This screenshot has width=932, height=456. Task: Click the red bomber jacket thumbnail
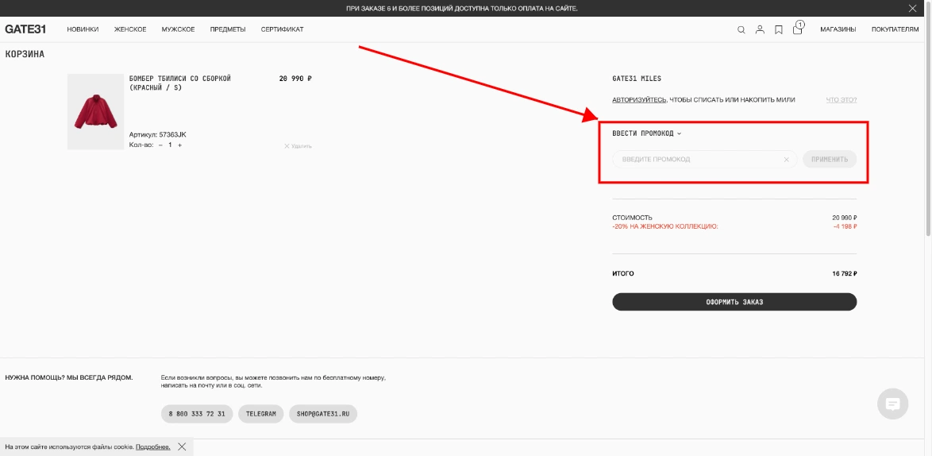[x=95, y=112]
